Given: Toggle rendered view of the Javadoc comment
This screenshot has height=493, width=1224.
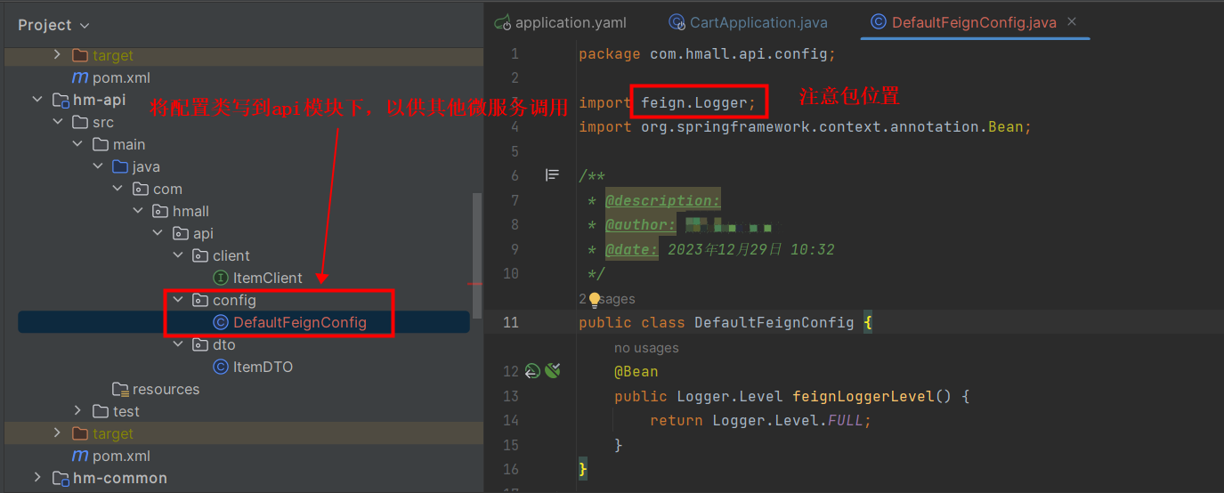Looking at the screenshot, I should click(x=552, y=176).
